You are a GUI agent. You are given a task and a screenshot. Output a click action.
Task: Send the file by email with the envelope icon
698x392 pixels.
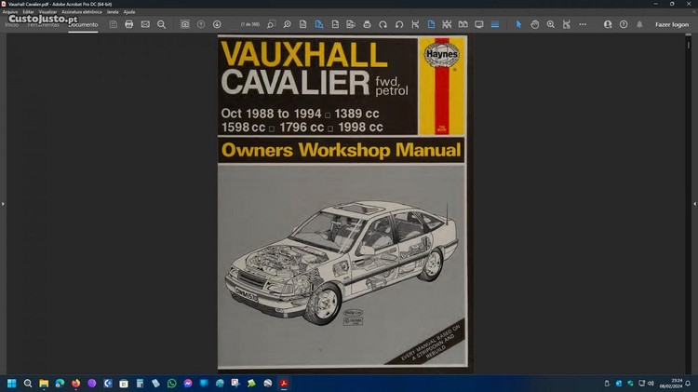[145, 24]
